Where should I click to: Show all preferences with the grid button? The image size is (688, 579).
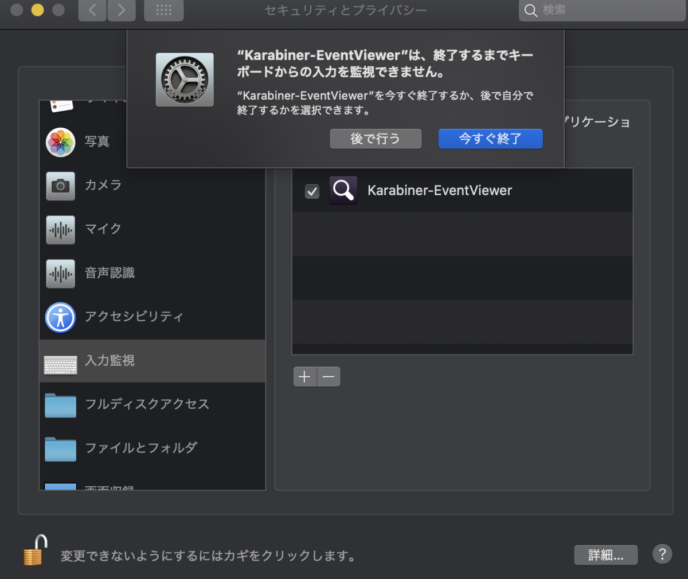coord(164,10)
